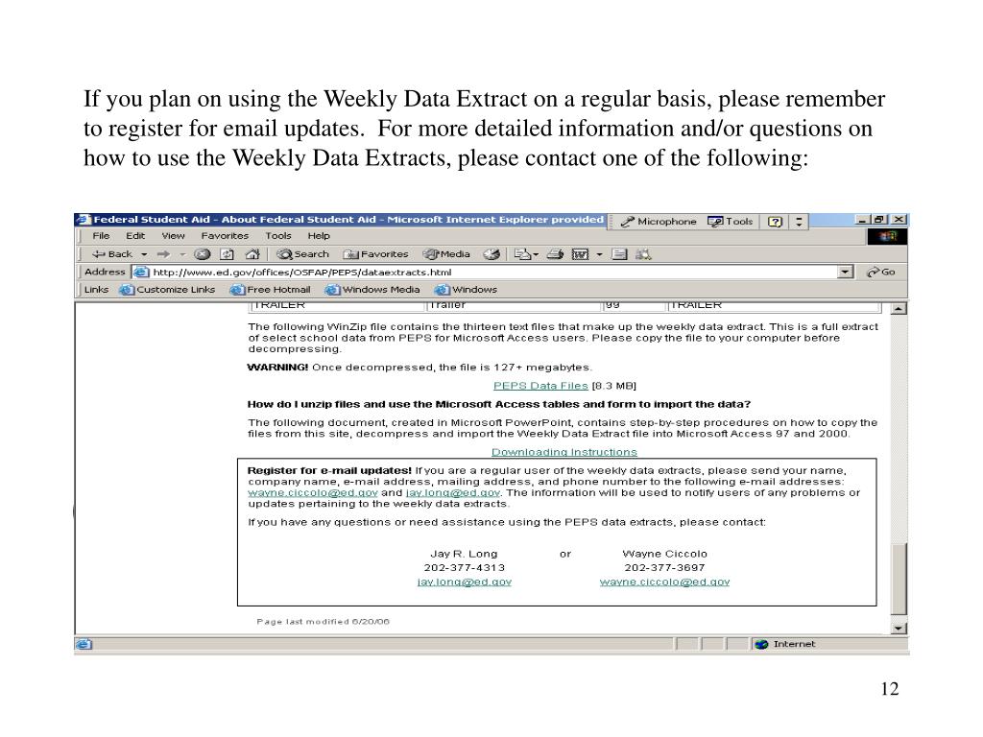Open the View menu
Screen dimensions: 983x737
(173, 236)
